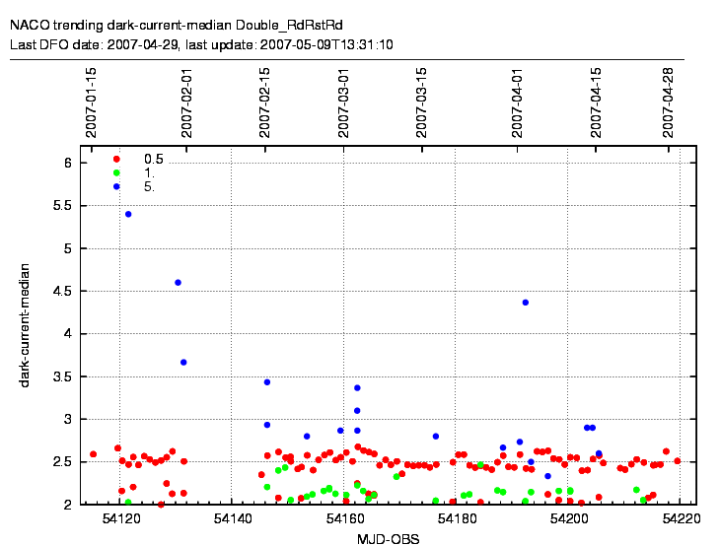Click the blue point near 3.67
Viewport: 720px width, 546px height.
point(183,363)
